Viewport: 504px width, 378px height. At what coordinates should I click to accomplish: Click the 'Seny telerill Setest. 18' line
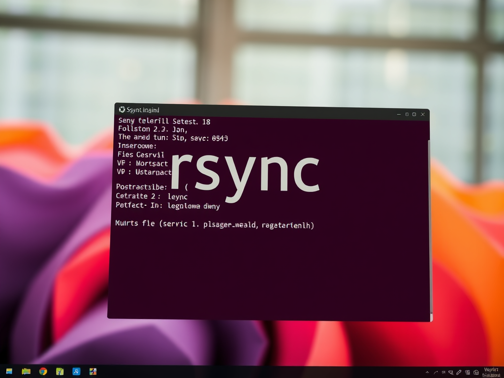164,121
